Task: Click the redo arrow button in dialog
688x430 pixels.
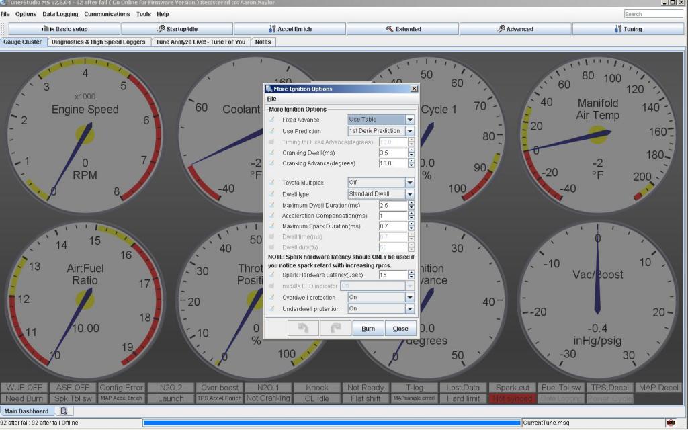Action: point(335,328)
